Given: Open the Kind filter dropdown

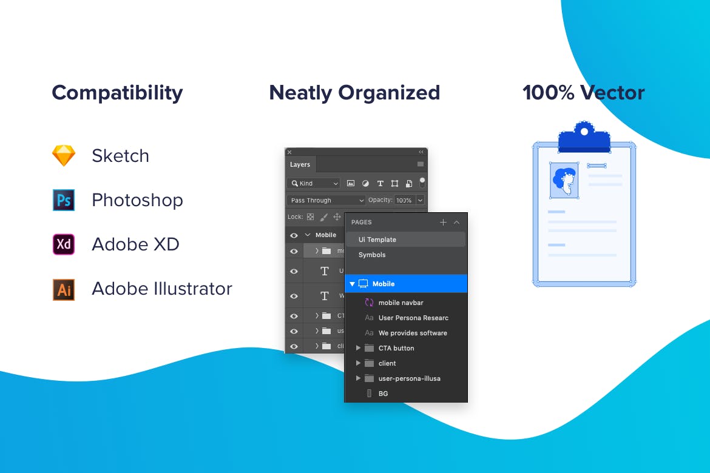Looking at the screenshot, I should [314, 184].
